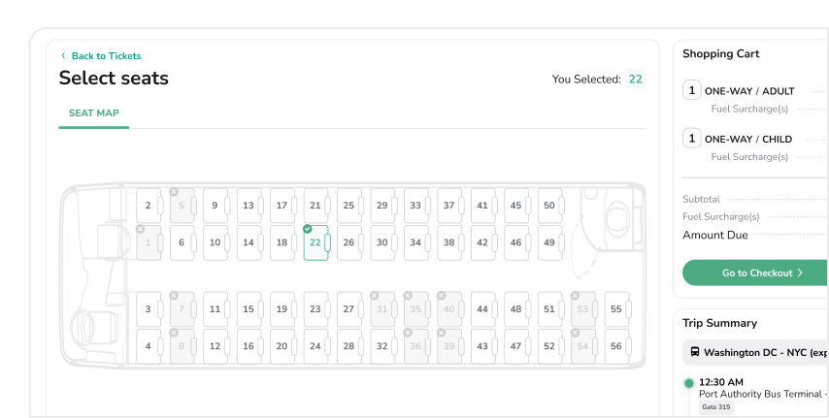The image size is (829, 418).
Task: Click the Washington DC - NYC route label
Action: point(767,353)
